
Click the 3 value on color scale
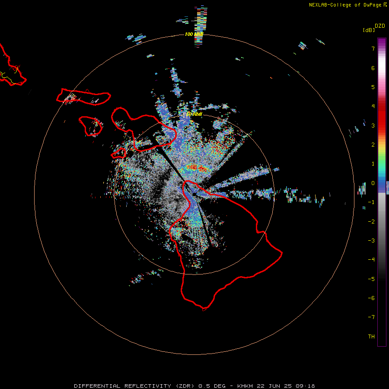point(373,125)
